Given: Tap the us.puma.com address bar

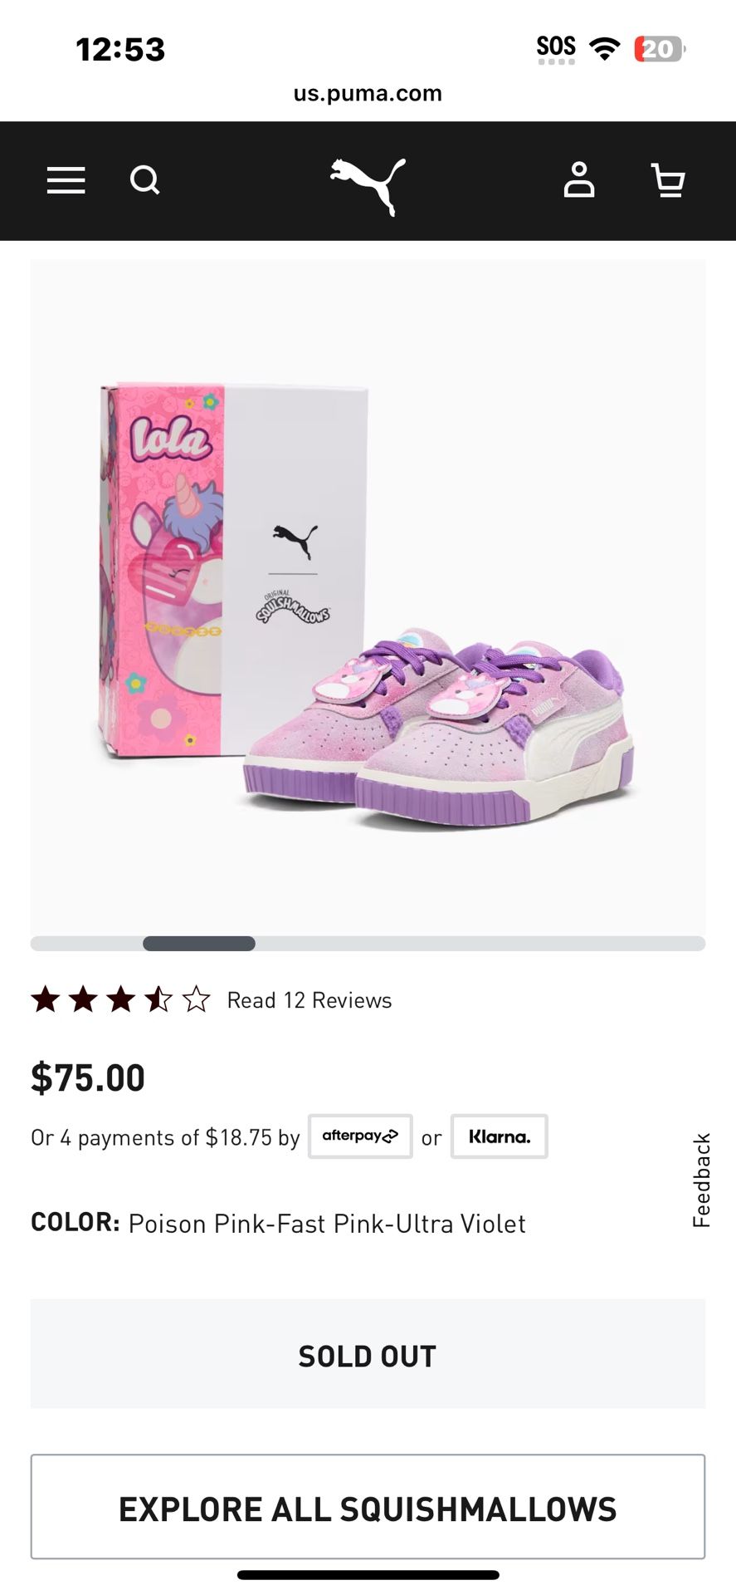Looking at the screenshot, I should click(368, 93).
